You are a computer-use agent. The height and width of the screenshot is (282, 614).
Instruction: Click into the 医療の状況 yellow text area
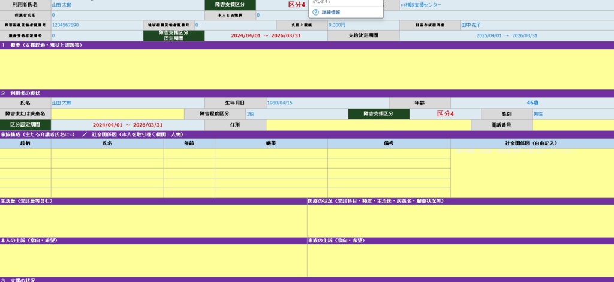coord(460,221)
